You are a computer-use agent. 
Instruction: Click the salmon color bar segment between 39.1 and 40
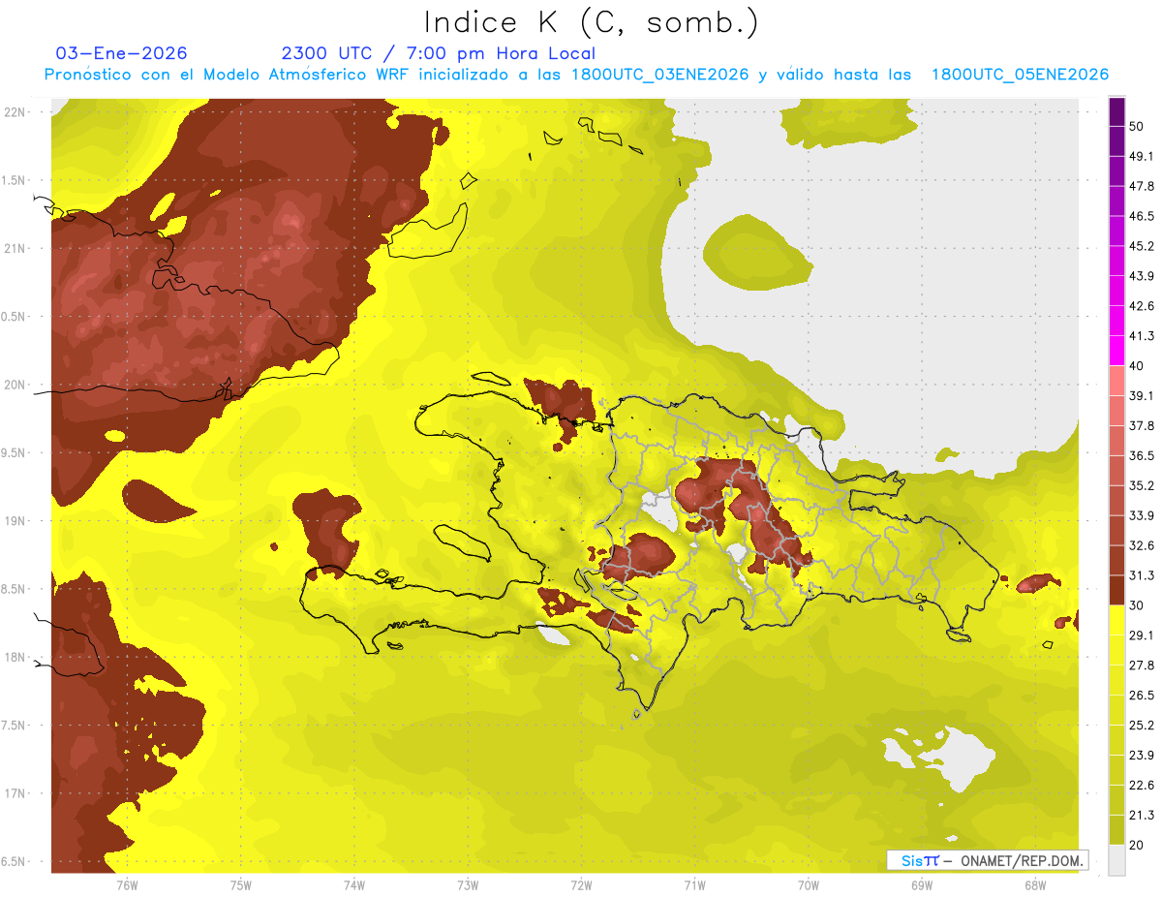tap(1116, 381)
